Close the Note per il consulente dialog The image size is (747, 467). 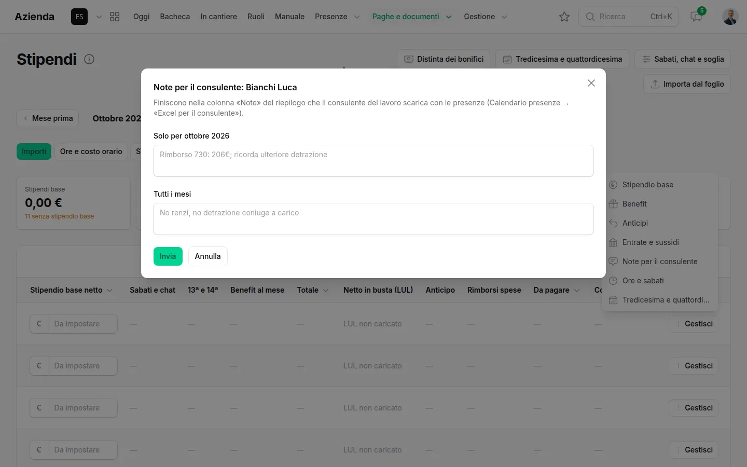[x=591, y=83]
